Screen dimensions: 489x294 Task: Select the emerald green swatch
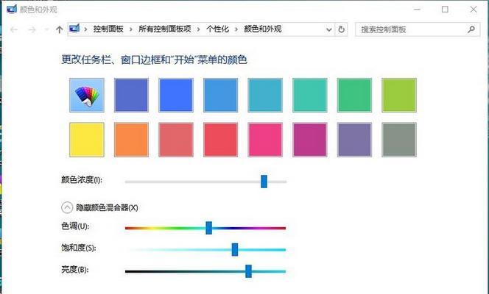[354, 96]
